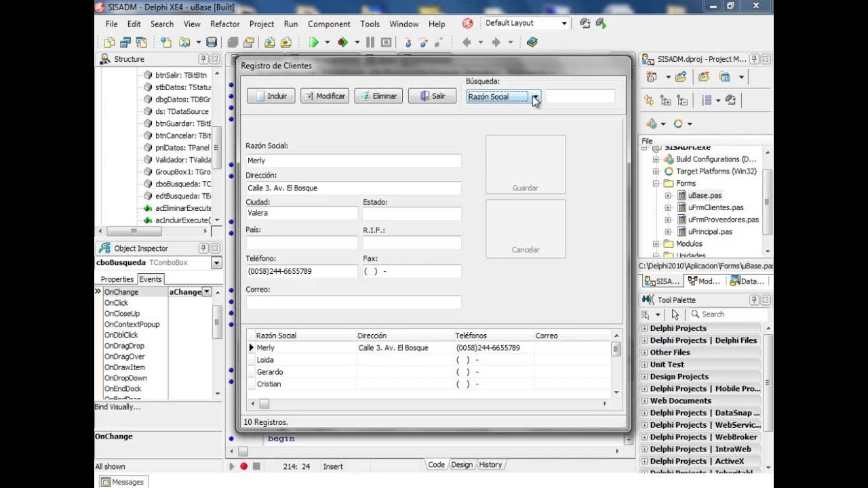Click the search text field next to Búsqueda combo
The image size is (868, 488).
[580, 97]
